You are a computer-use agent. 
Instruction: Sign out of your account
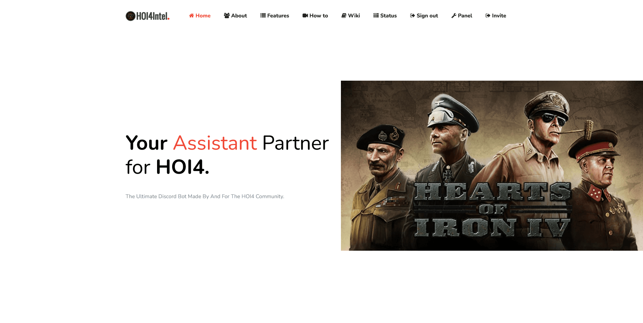coord(427,15)
